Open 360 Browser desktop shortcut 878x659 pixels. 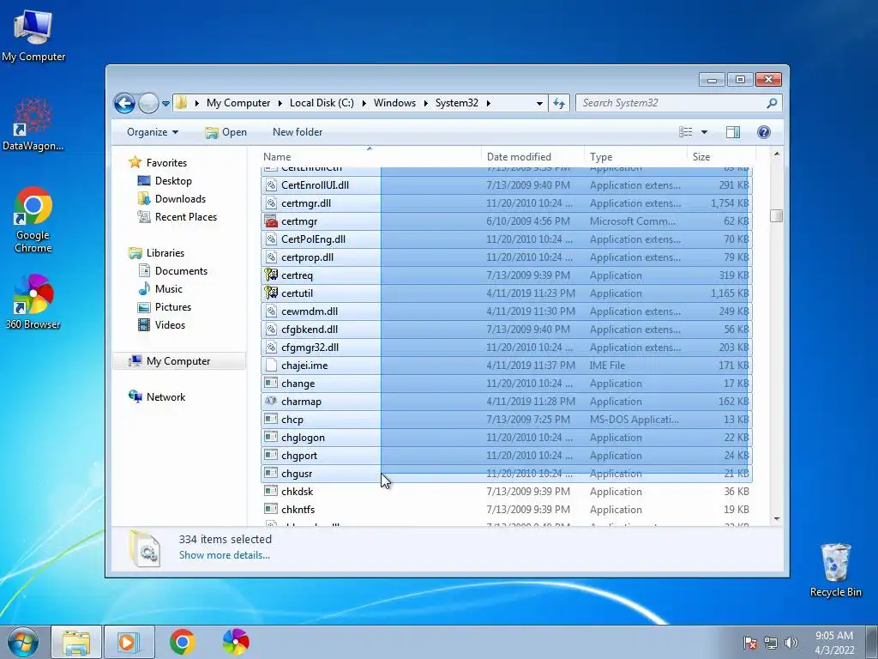(33, 302)
